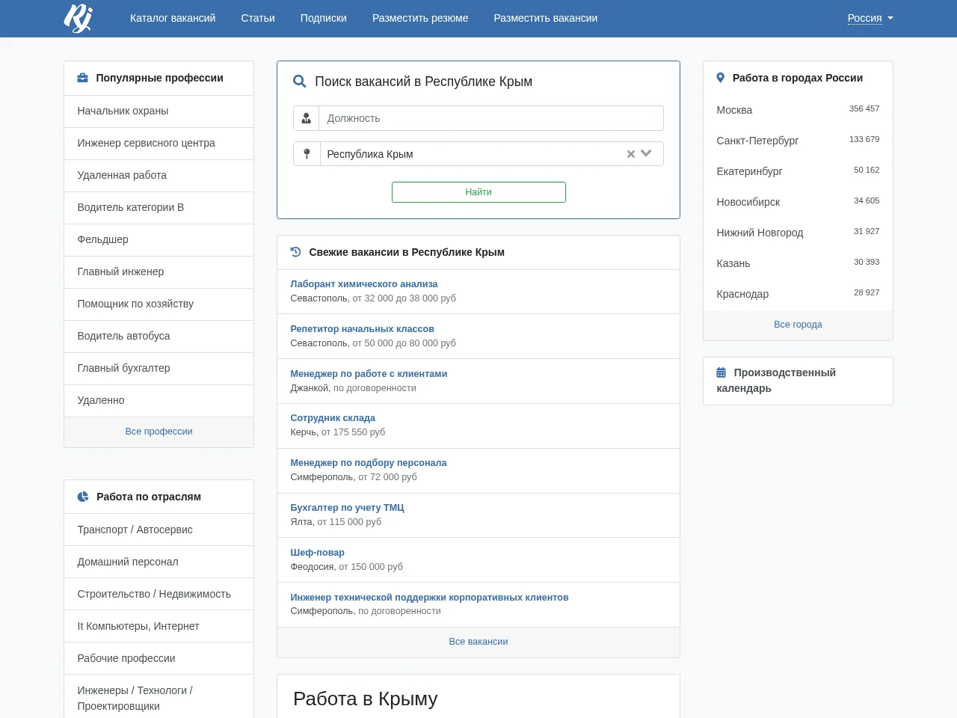Image resolution: width=957 pixels, height=718 pixels.
Task: Clear the Республика Крым selection with the X
Action: click(631, 154)
